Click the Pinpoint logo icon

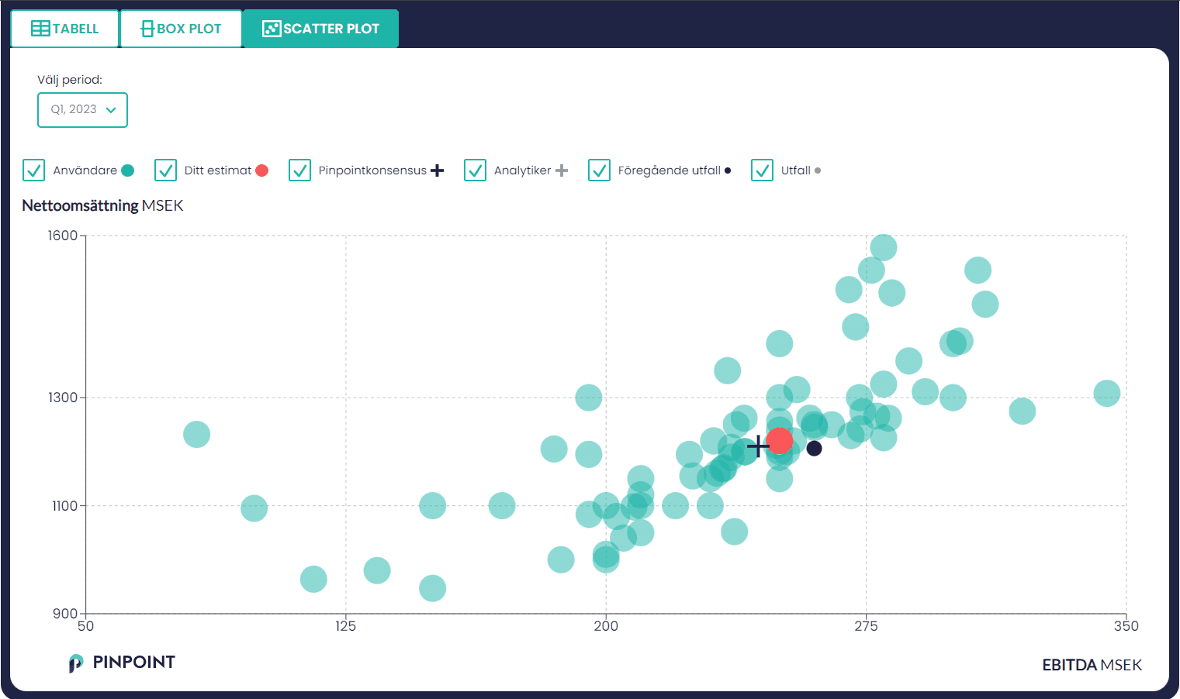pos(75,663)
